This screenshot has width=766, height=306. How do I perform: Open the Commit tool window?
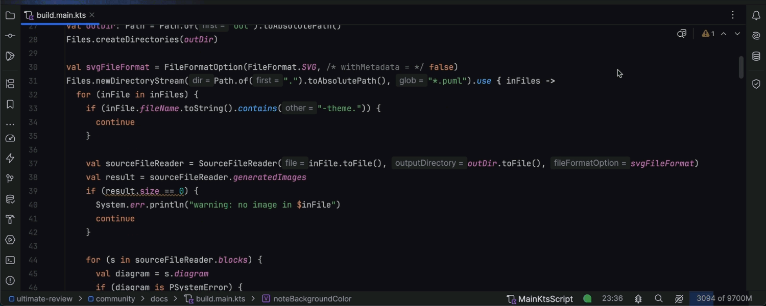(x=10, y=36)
